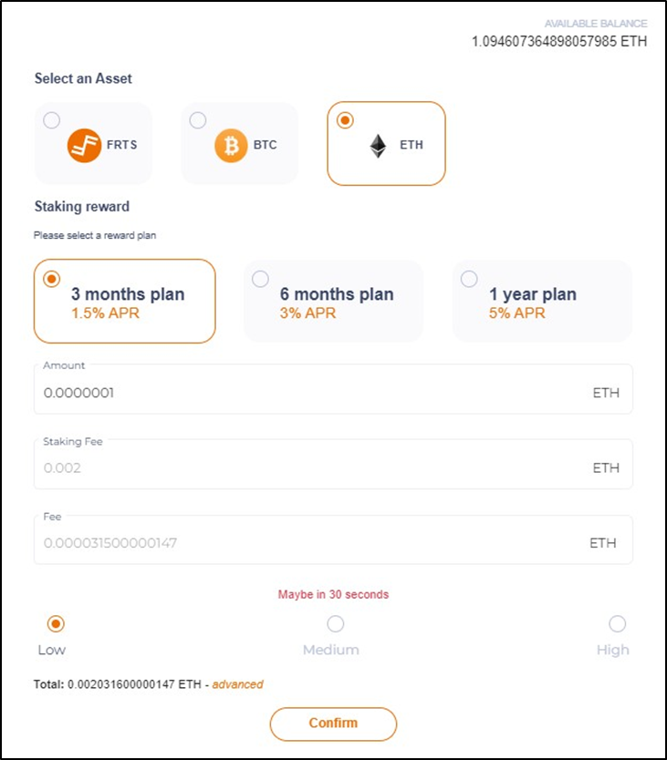
Task: Set fee speed to Medium
Action: coord(336,624)
